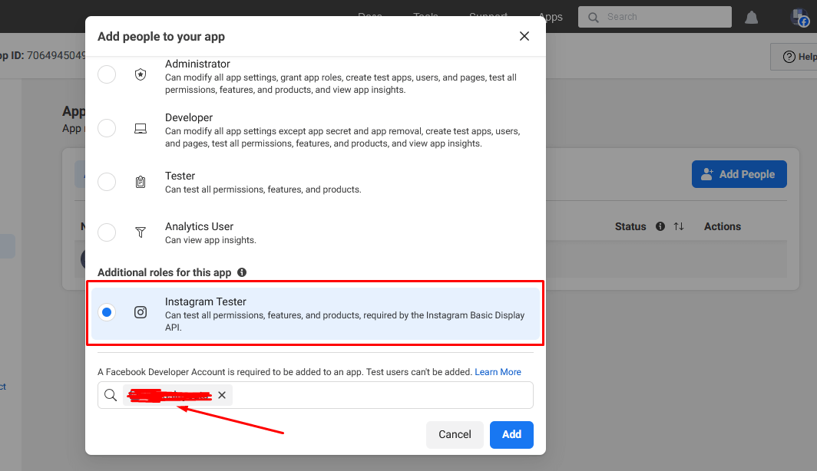Click the Developer laptop icon
The width and height of the screenshot is (817, 471).
pyautogui.click(x=141, y=129)
